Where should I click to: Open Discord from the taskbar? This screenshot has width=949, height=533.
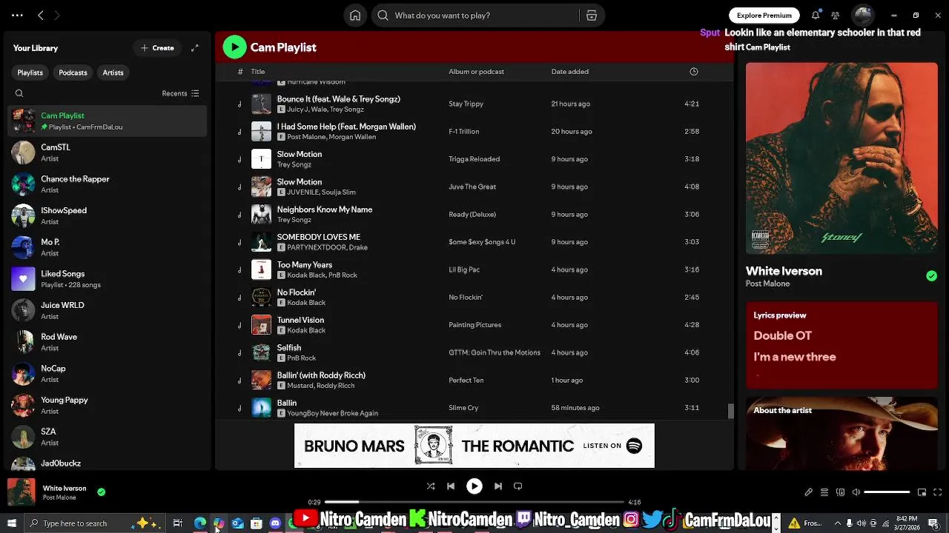point(275,523)
